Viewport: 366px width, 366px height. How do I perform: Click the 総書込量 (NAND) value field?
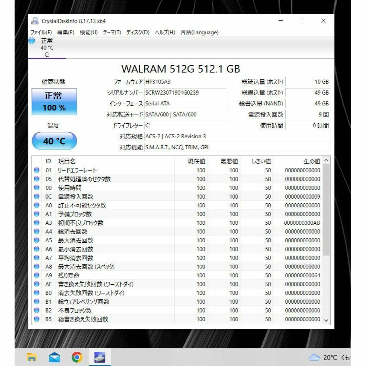point(308,104)
